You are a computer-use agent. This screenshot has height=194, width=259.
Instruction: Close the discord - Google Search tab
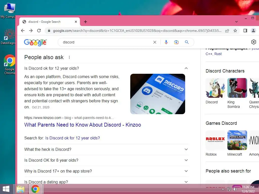pyautogui.click(x=76, y=22)
